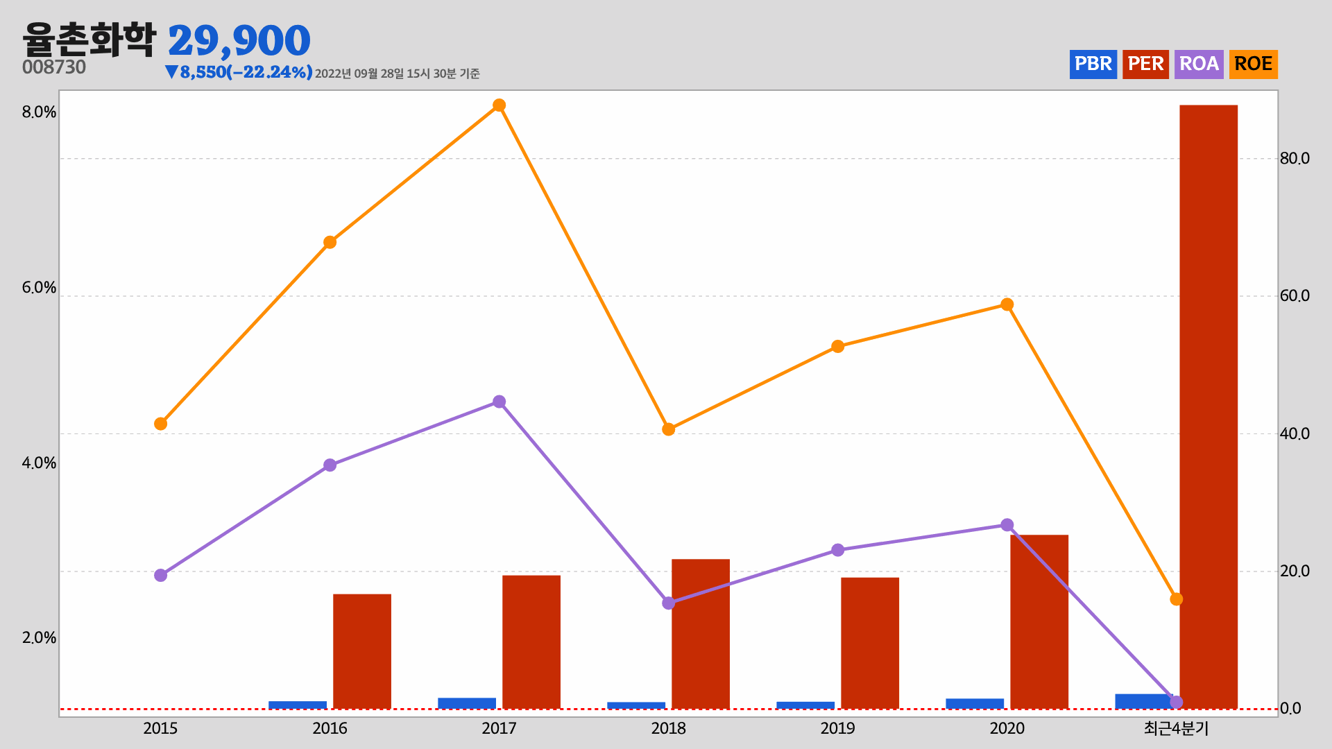Click the orange ROE data point for 2020
This screenshot has height=749, width=1332.
pos(1007,304)
